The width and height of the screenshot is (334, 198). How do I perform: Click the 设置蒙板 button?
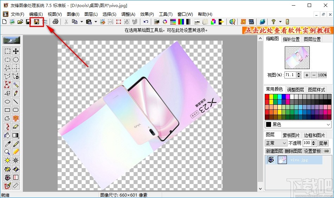(x=312, y=151)
